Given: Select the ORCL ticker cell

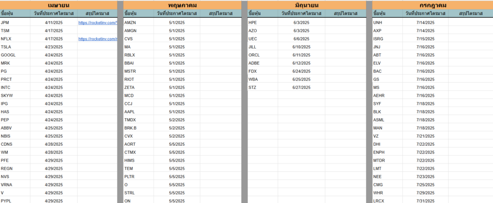Looking at the screenshot, I should click(x=263, y=55).
